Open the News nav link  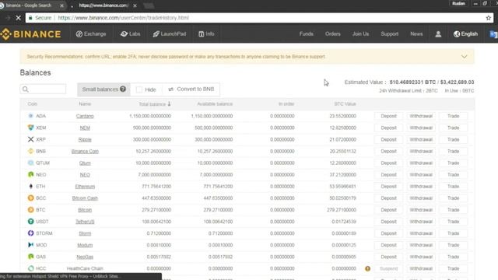pyautogui.click(x=416, y=34)
